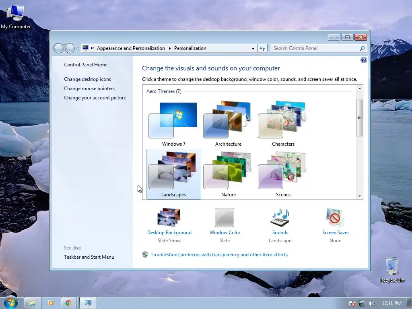Select the Recycle Bin desktop icon

pyautogui.click(x=392, y=270)
